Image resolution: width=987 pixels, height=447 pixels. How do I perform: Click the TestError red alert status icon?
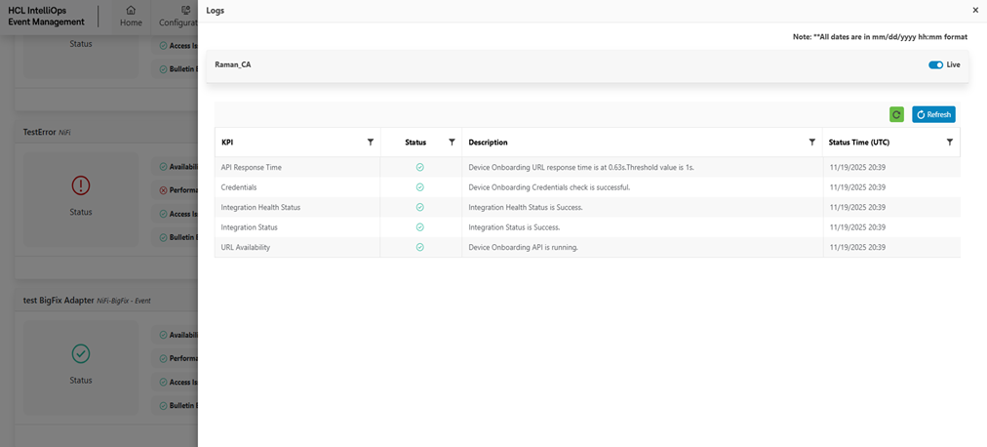(x=81, y=185)
